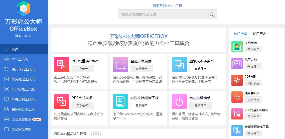Click the 超级文本转语音 blue icon

click(x=179, y=65)
